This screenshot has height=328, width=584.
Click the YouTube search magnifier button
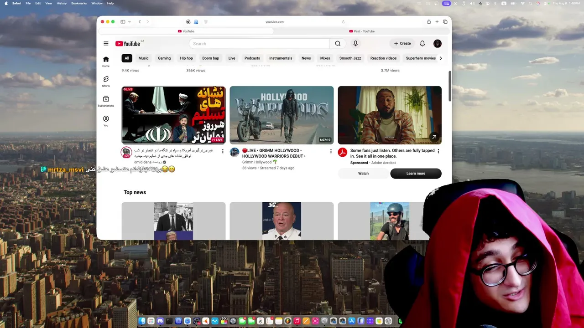pos(338,44)
